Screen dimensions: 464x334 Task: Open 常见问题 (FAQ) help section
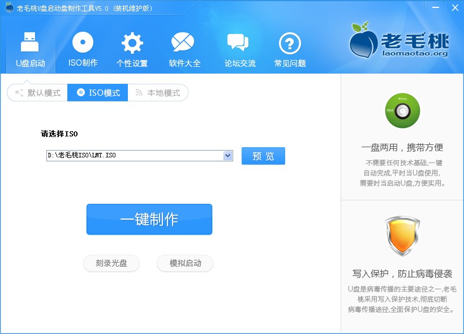(289, 48)
